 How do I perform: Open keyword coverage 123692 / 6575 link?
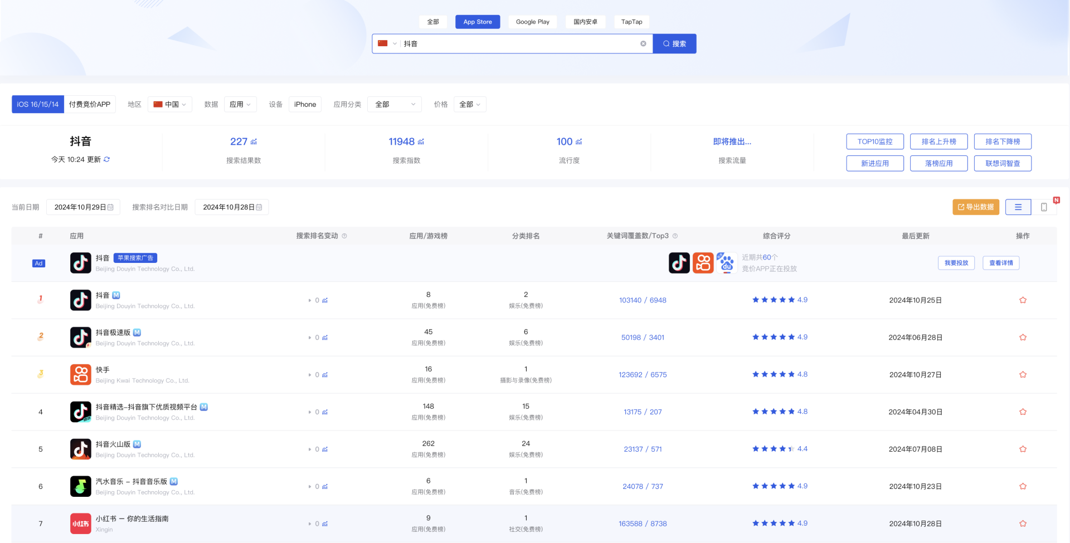(643, 375)
